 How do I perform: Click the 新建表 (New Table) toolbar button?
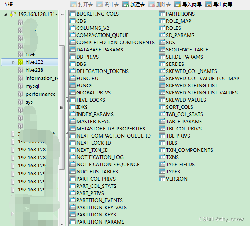point(134,5)
